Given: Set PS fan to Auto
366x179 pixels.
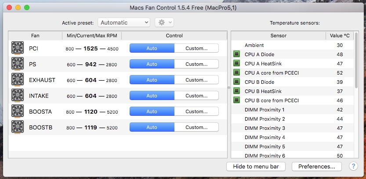Looking at the screenshot, I should point(152,64).
